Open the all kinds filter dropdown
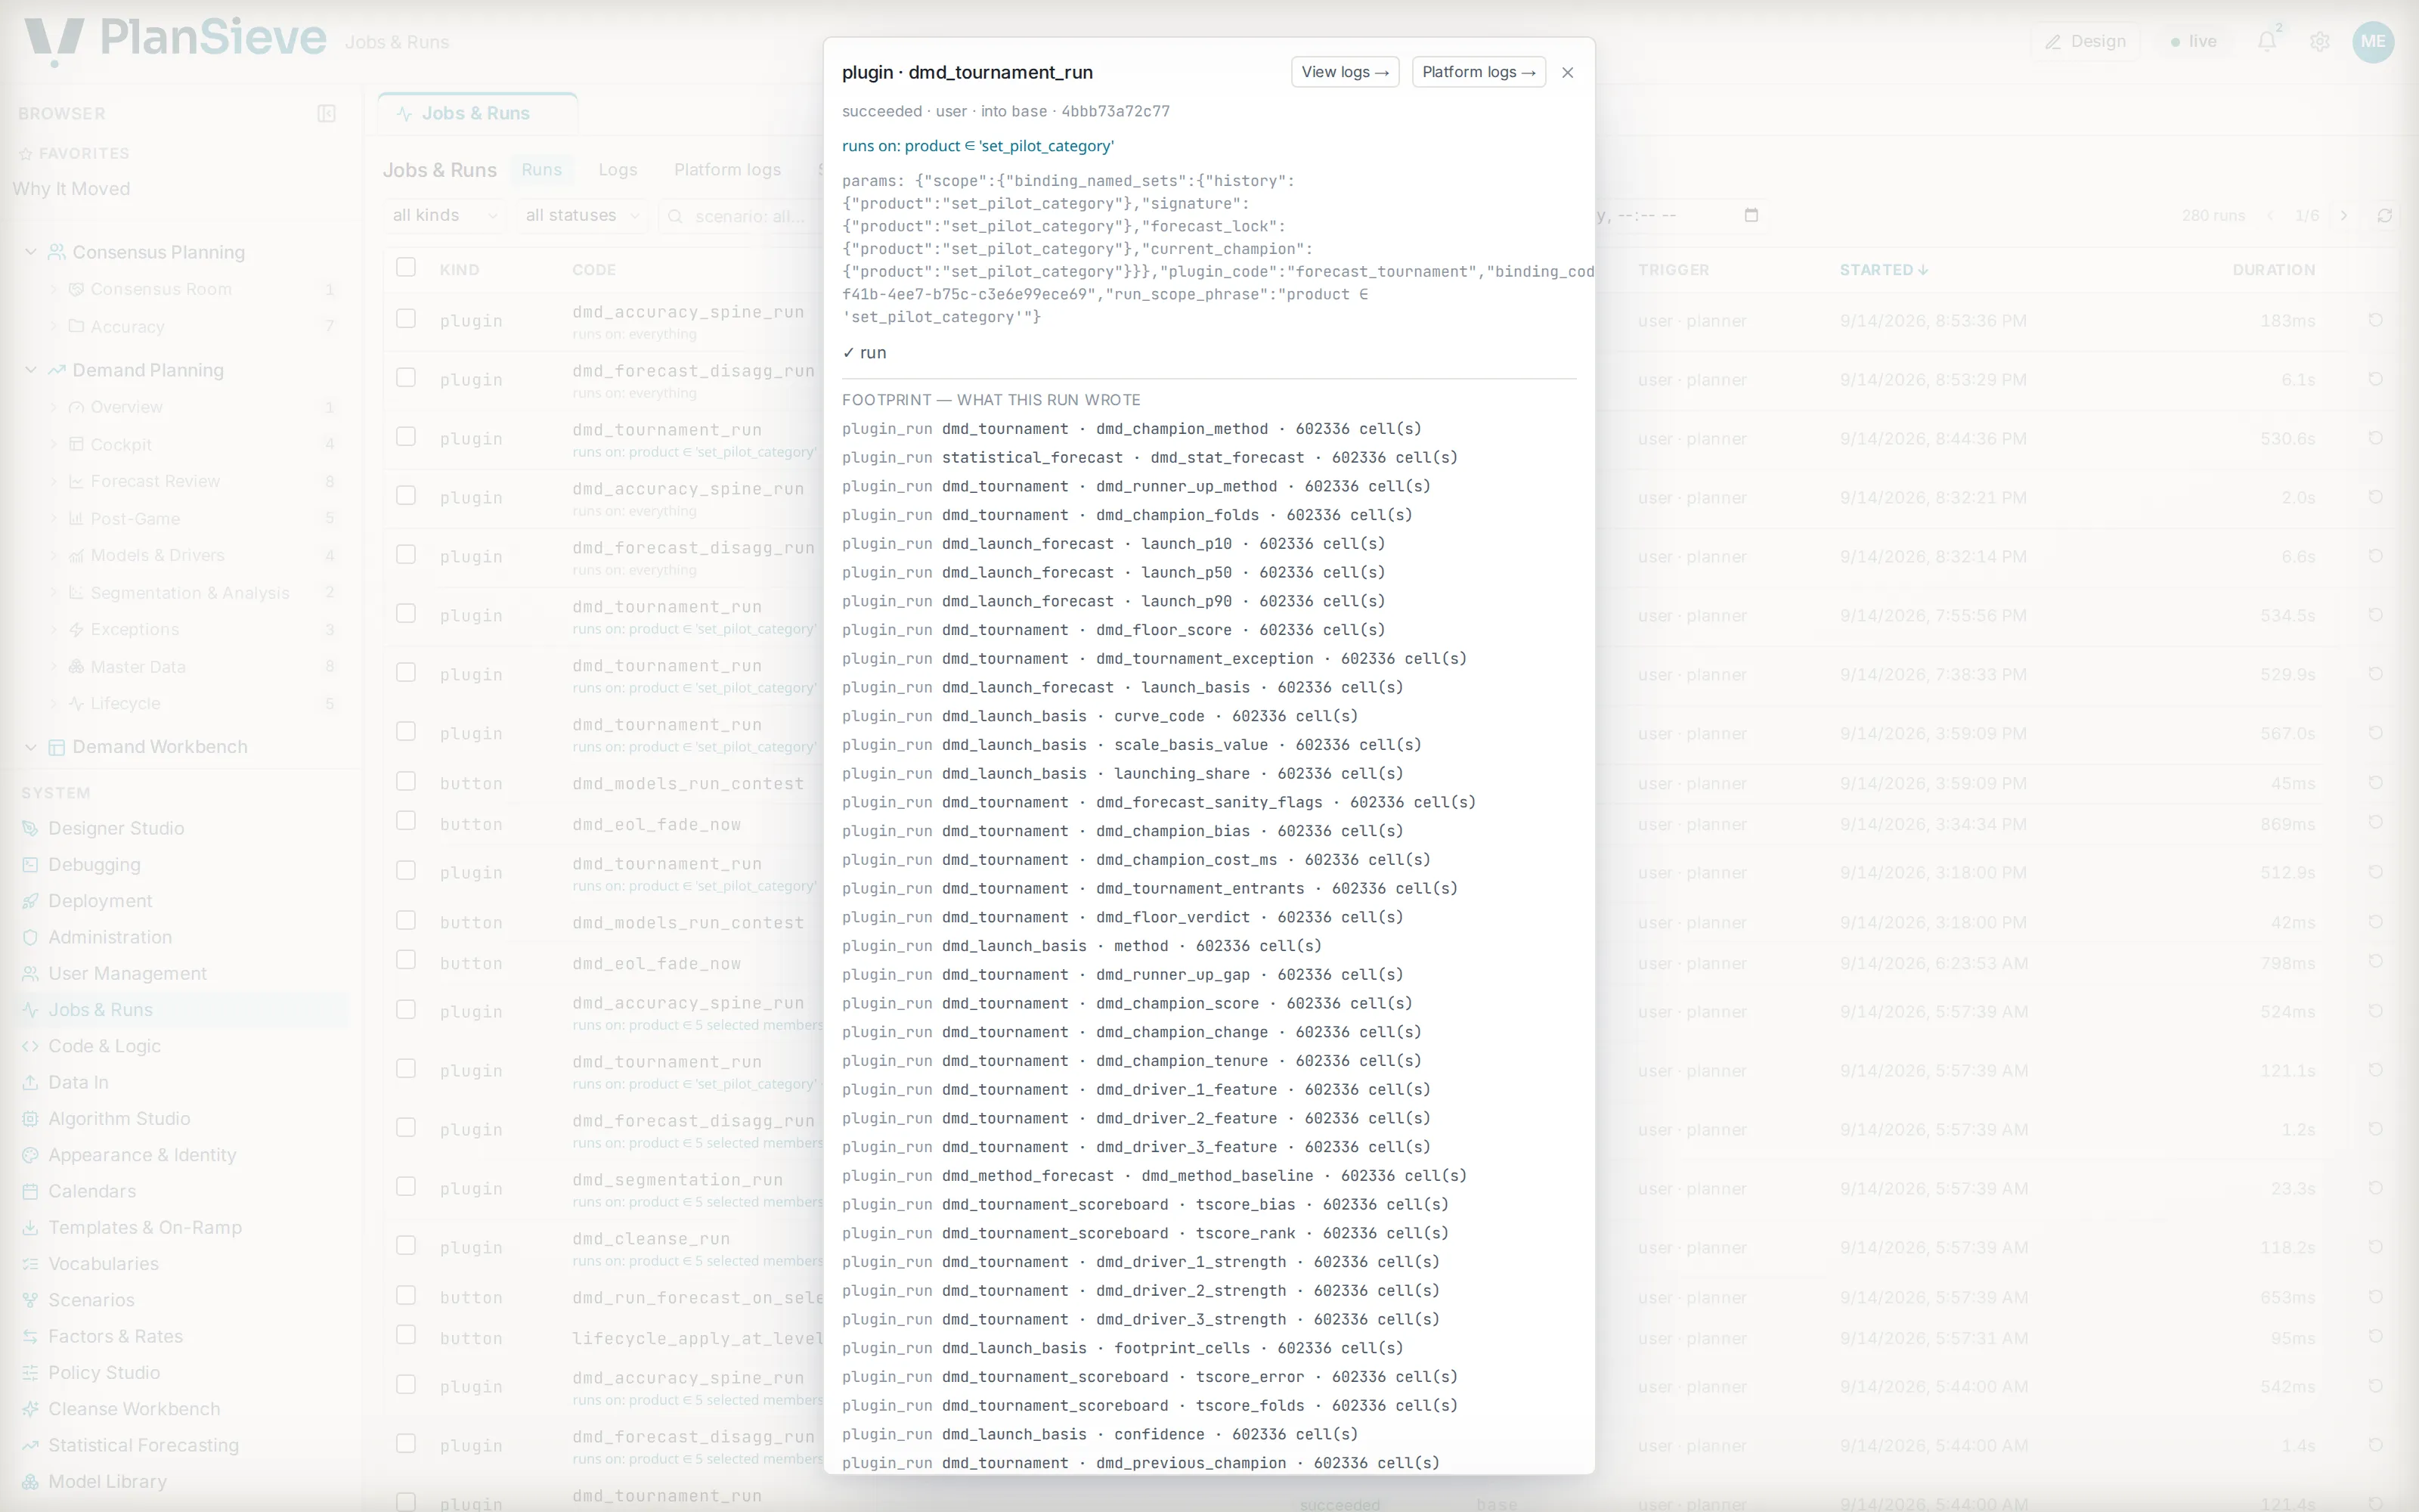 (x=444, y=215)
